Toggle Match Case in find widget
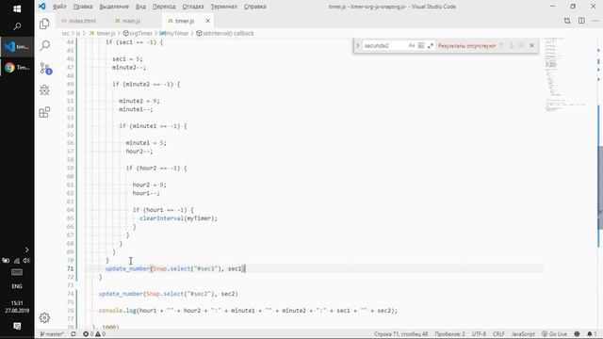603x339 pixels. pyautogui.click(x=412, y=46)
